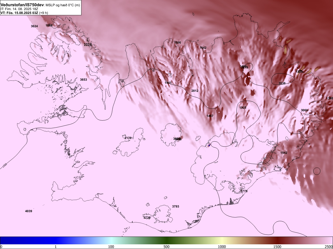
Task: Click the 1500 tick on the color scale
Action: tap(277, 246)
